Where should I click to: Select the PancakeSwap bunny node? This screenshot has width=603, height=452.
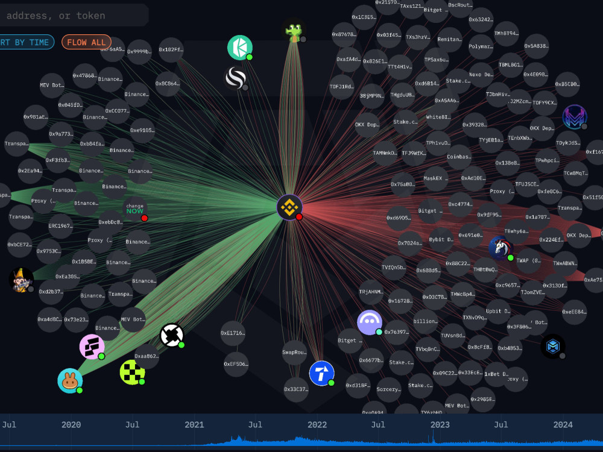click(x=70, y=381)
